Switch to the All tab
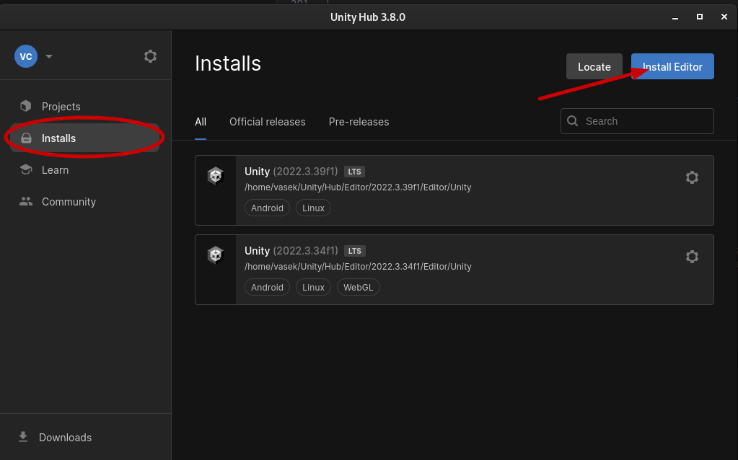This screenshot has width=738, height=460. pos(201,122)
